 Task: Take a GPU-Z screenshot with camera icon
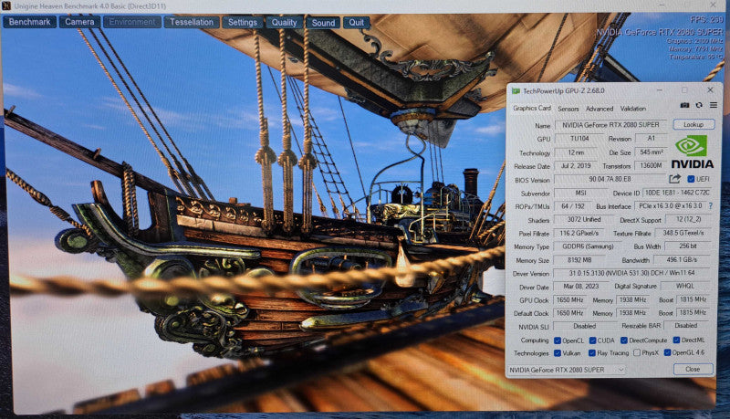pos(684,105)
